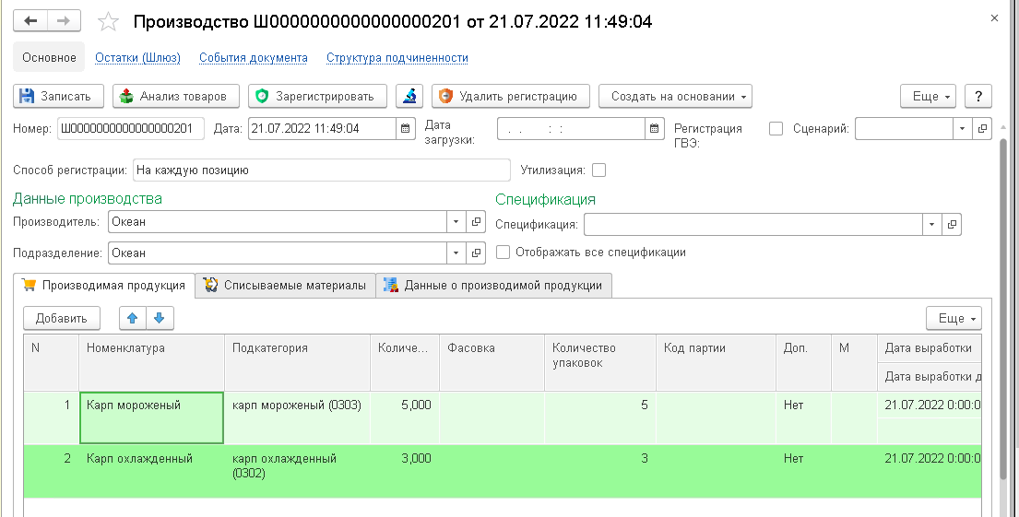Click the Зарегистрировать button
Screen dimensions: 1019x517
318,96
